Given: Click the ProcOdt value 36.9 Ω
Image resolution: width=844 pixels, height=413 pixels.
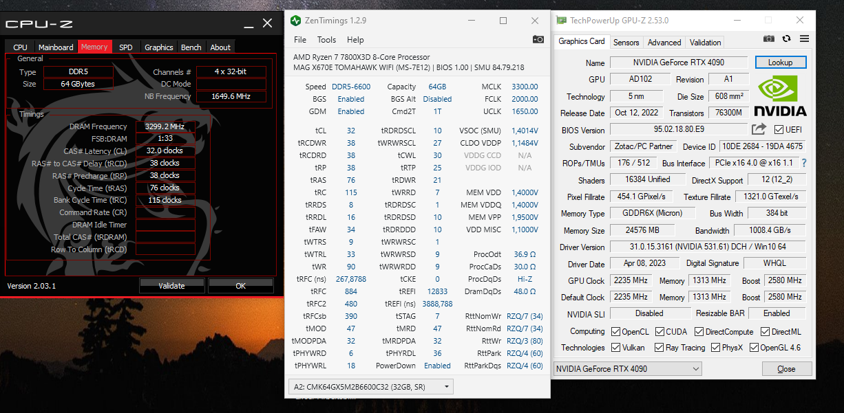Looking at the screenshot, I should click(x=525, y=254).
